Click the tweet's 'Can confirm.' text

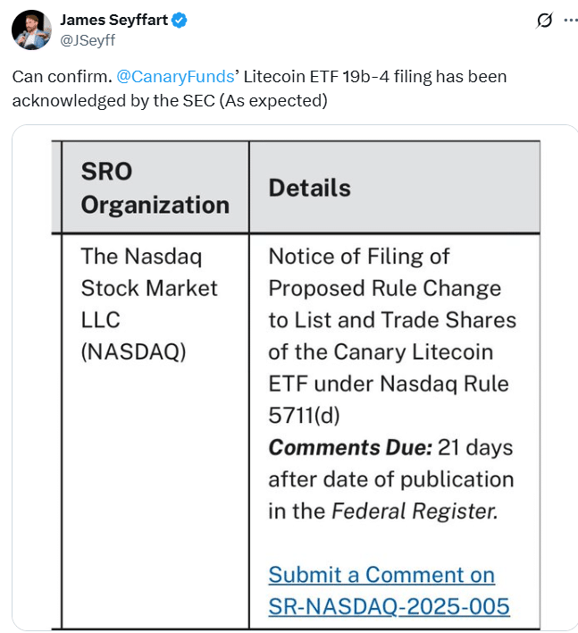[x=61, y=77]
